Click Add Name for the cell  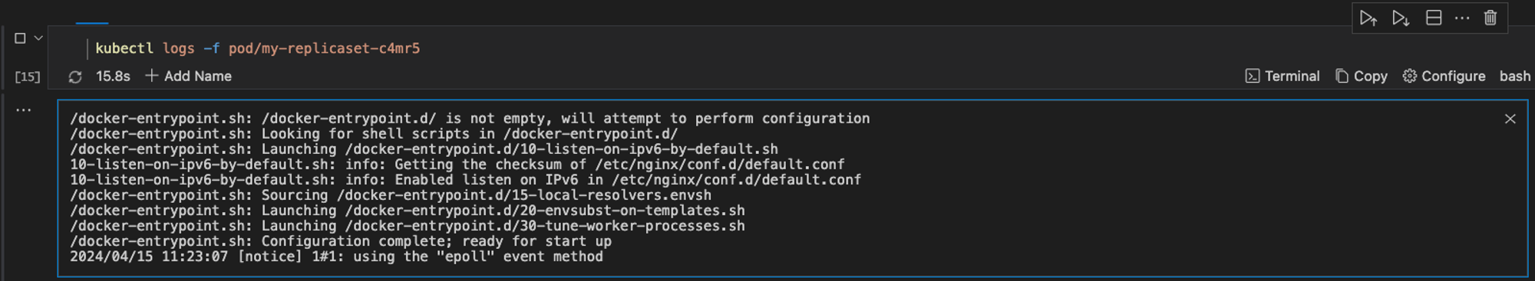click(189, 76)
